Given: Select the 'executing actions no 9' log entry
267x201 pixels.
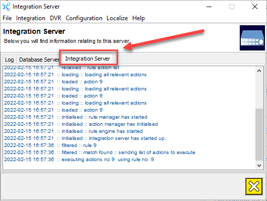Looking at the screenshot, I should (79, 160).
